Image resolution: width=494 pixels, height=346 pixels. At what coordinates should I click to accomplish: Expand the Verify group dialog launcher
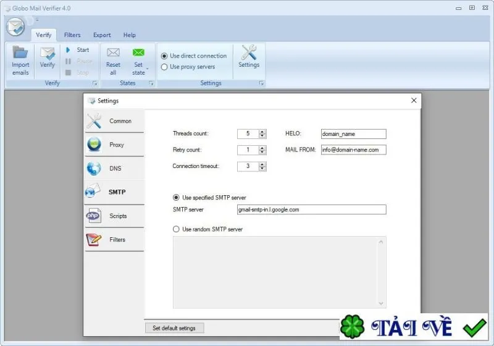point(94,83)
